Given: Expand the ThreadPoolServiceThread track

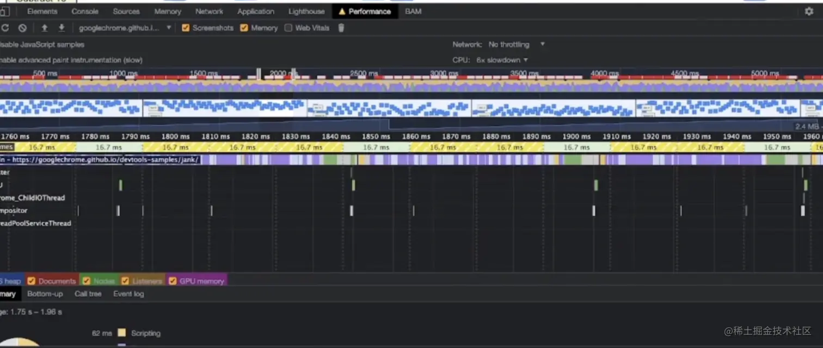Looking at the screenshot, I should [35, 223].
